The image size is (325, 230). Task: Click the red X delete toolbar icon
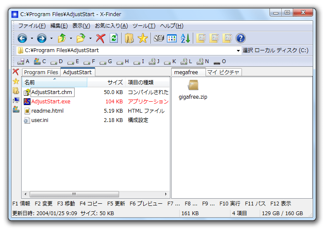pos(100,38)
